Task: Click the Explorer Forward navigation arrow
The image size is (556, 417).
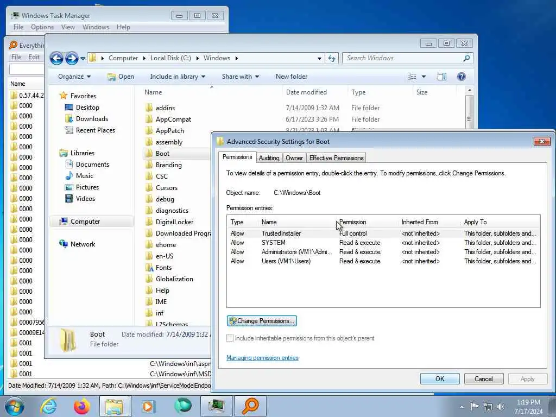Action: [72, 58]
